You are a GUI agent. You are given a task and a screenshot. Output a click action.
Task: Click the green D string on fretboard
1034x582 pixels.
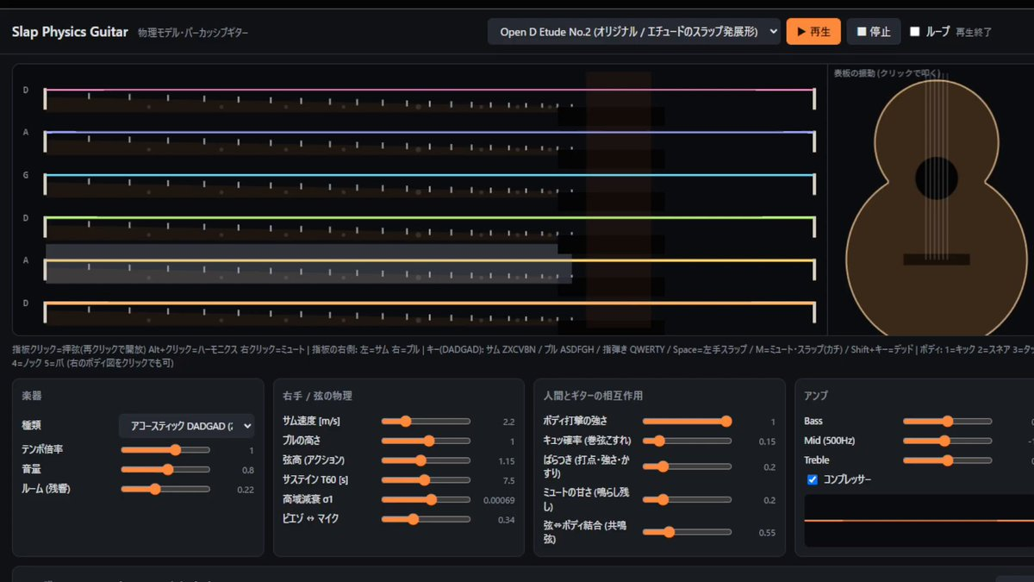click(x=429, y=217)
